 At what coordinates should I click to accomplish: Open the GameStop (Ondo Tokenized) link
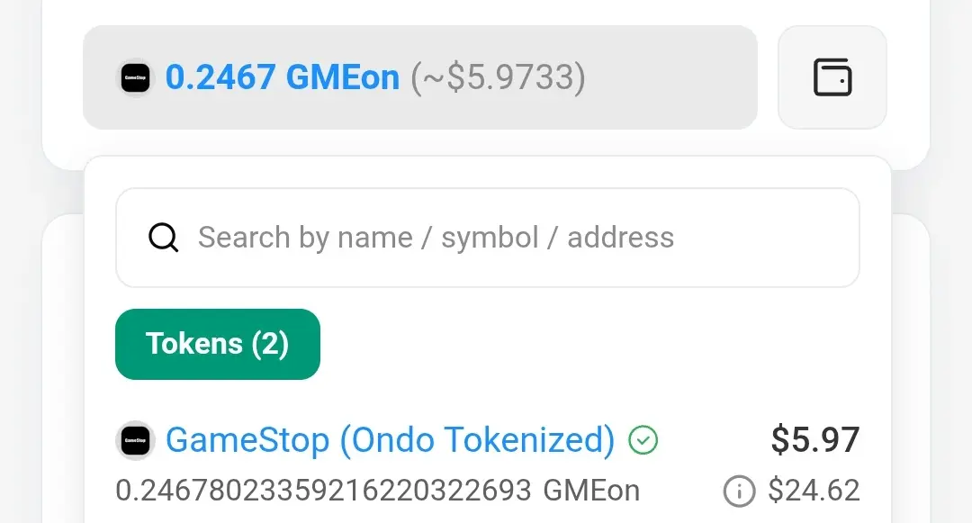pos(390,440)
